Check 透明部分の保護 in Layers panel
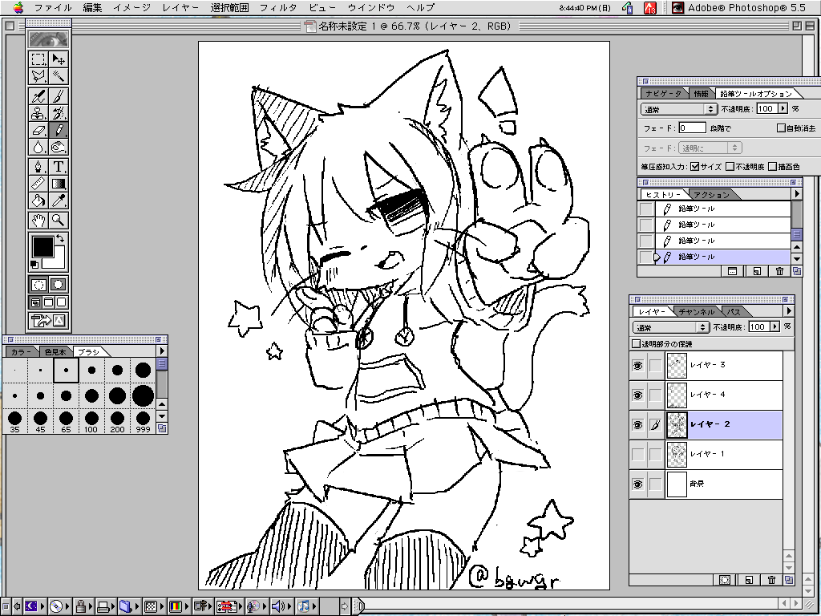This screenshot has width=821, height=616. pos(637,343)
